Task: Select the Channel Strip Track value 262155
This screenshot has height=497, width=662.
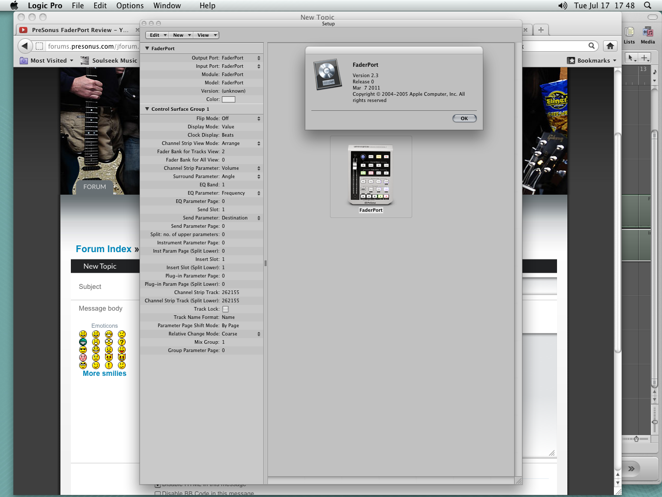Action: pyautogui.click(x=231, y=293)
